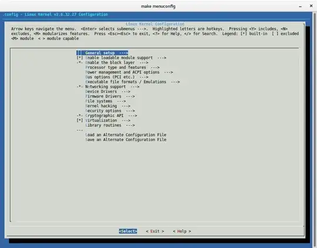Choose Save an Alternate Configuration File
317x248 pixels.
126,140
